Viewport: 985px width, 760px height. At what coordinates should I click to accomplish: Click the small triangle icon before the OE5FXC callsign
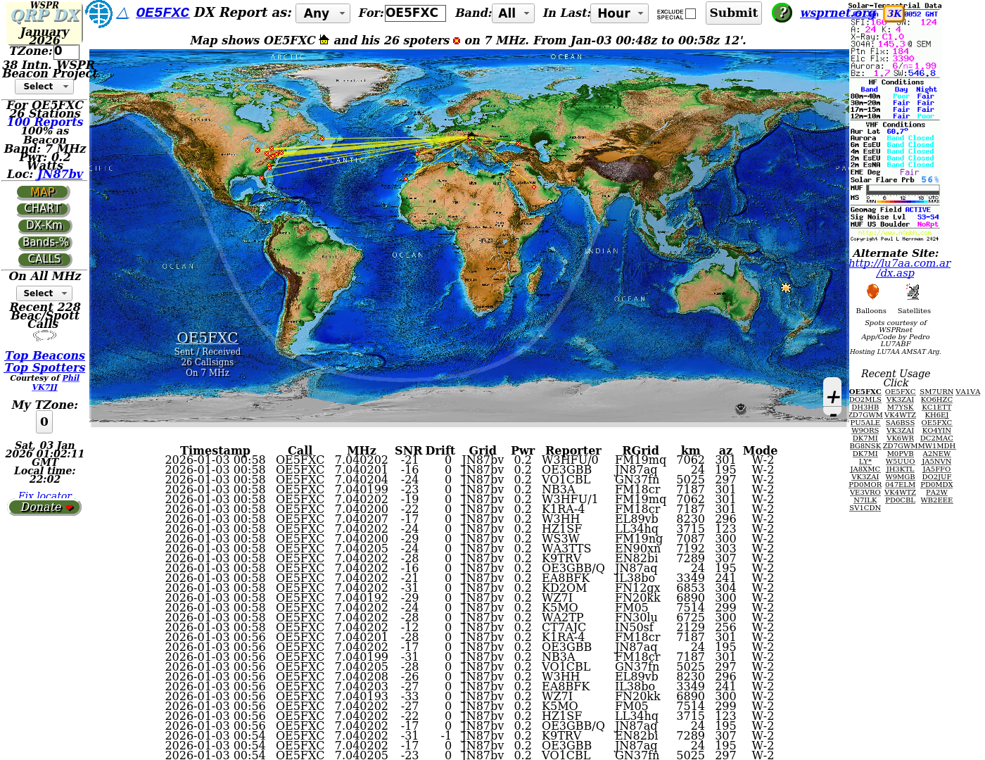[x=122, y=13]
